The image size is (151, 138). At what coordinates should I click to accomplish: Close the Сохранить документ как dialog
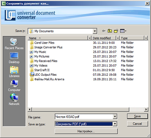147,4
